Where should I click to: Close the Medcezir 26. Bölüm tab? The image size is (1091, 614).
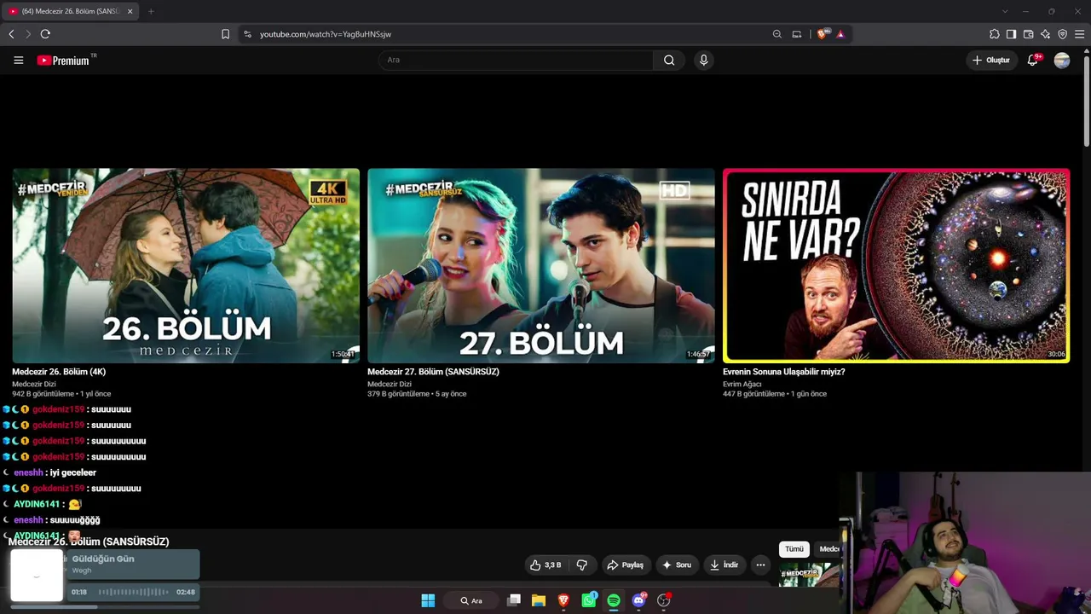pyautogui.click(x=130, y=11)
